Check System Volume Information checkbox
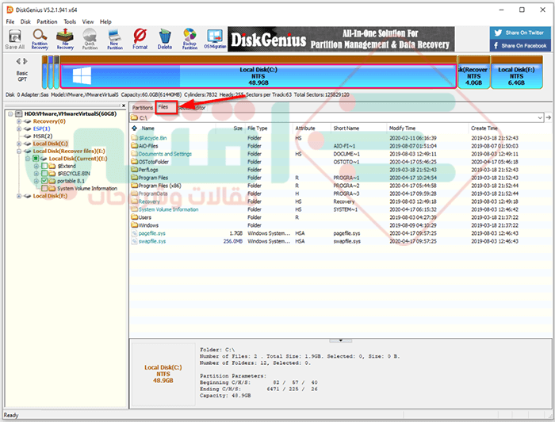 [x=44, y=188]
